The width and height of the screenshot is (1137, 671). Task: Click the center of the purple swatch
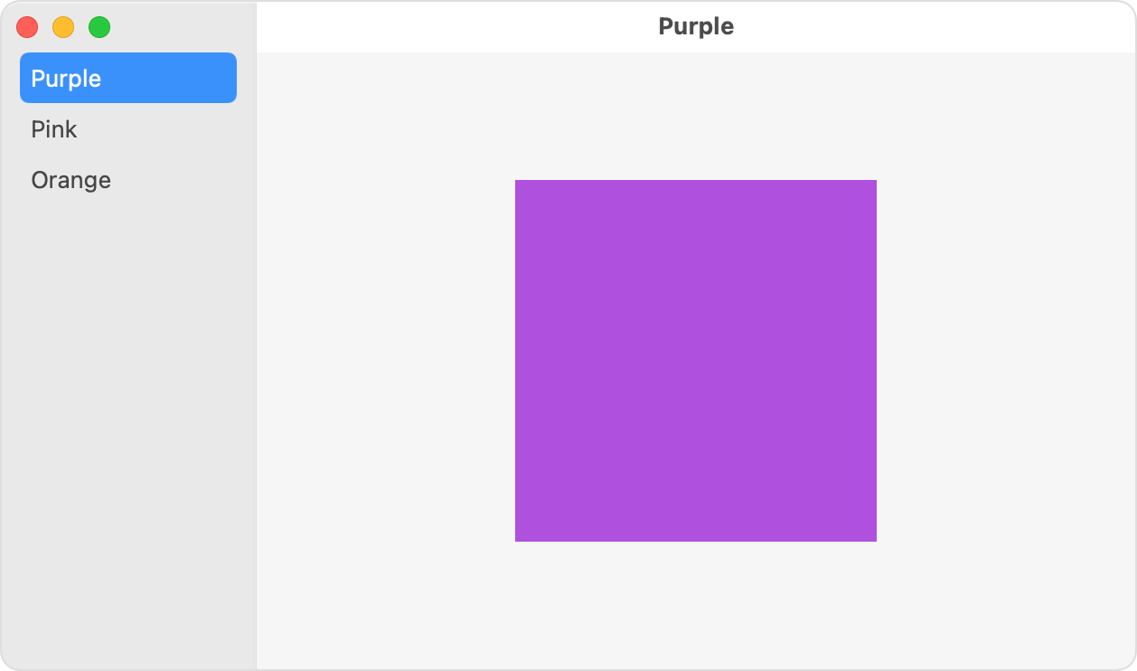(696, 360)
